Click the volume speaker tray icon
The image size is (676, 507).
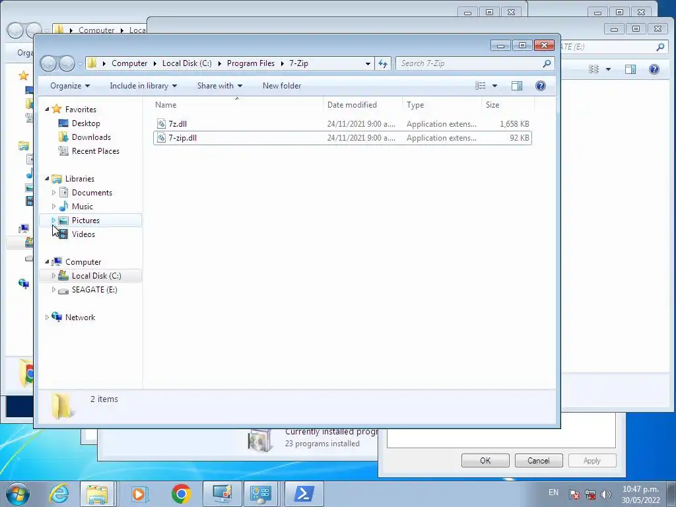(606, 494)
